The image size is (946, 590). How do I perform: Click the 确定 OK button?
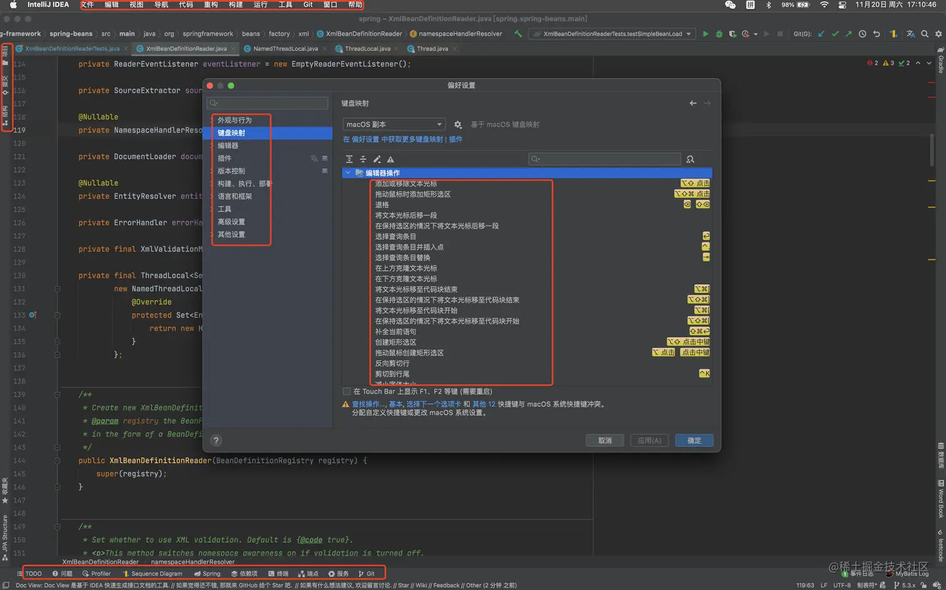coord(694,440)
